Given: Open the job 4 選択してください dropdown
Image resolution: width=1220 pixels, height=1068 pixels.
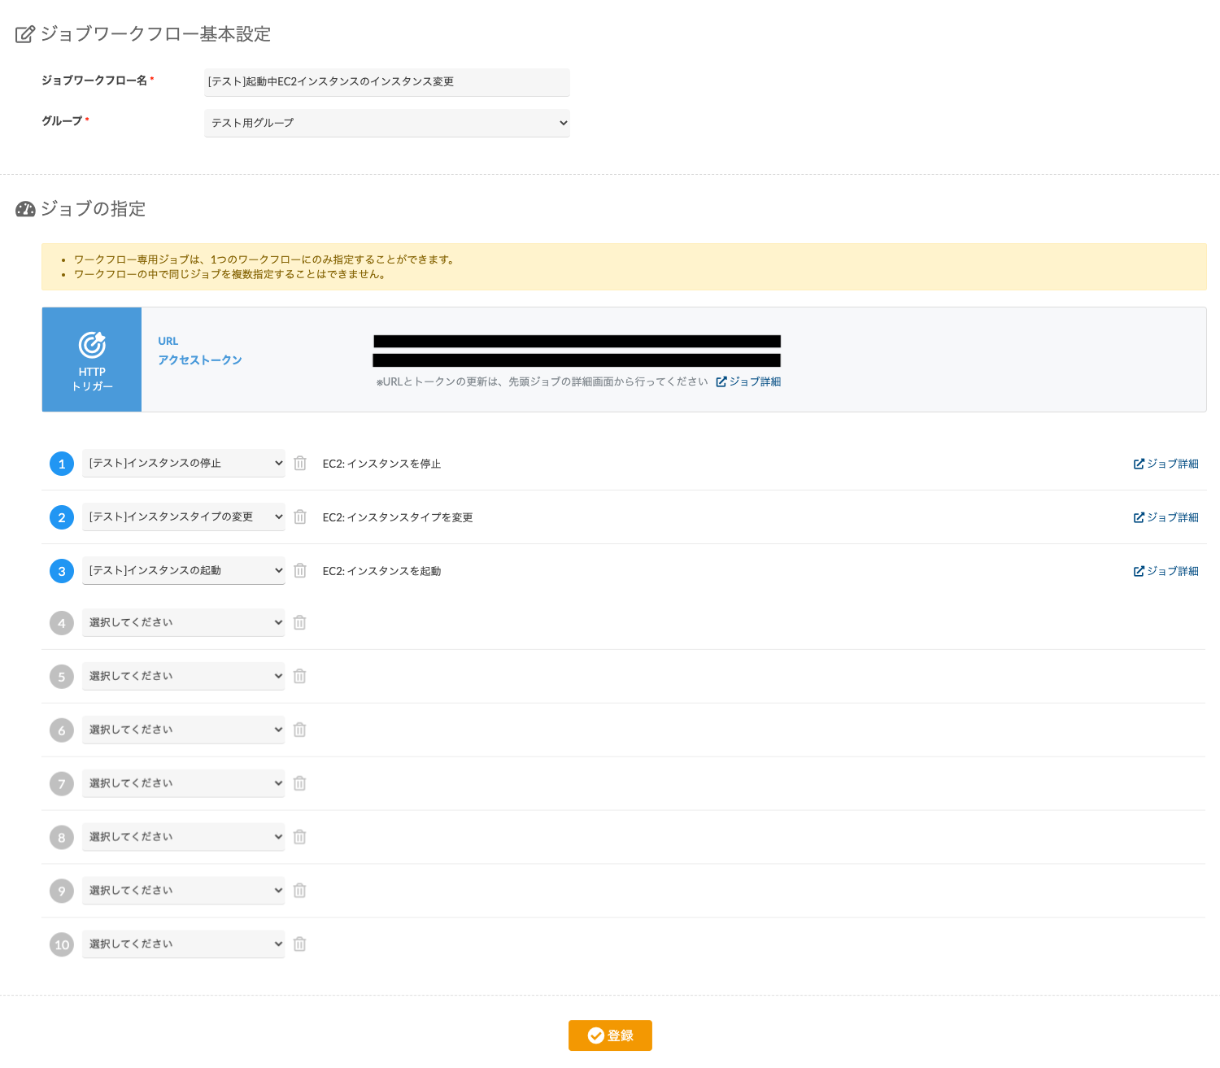Looking at the screenshot, I should [x=184, y=622].
